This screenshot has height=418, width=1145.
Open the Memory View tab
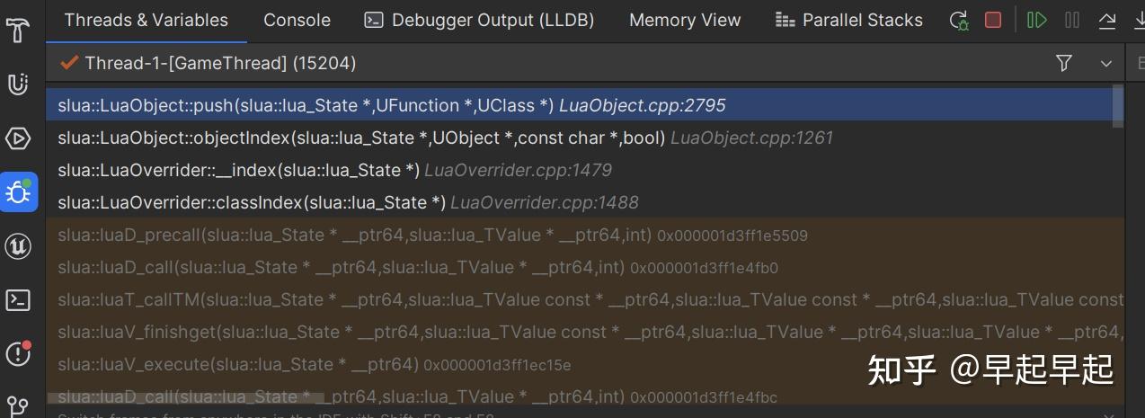click(x=685, y=20)
